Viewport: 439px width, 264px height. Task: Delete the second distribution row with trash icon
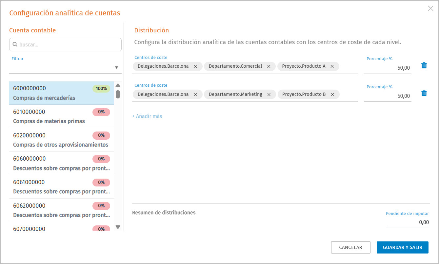tap(424, 93)
